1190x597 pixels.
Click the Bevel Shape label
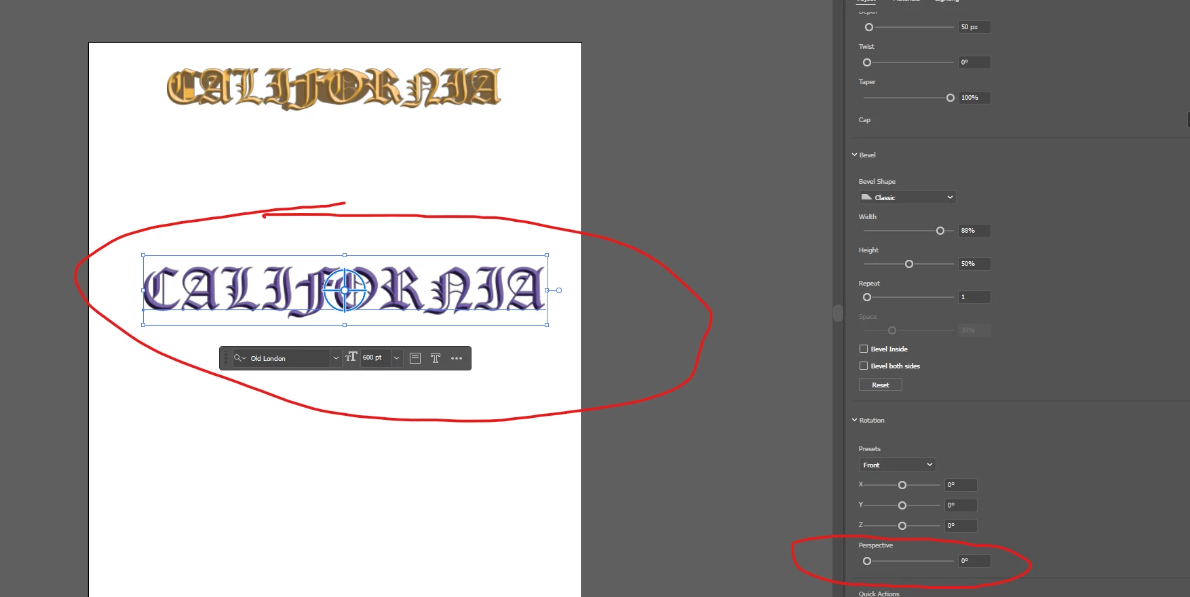pyautogui.click(x=877, y=182)
